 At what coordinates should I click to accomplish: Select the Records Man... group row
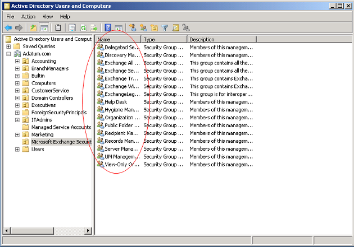click(175, 141)
